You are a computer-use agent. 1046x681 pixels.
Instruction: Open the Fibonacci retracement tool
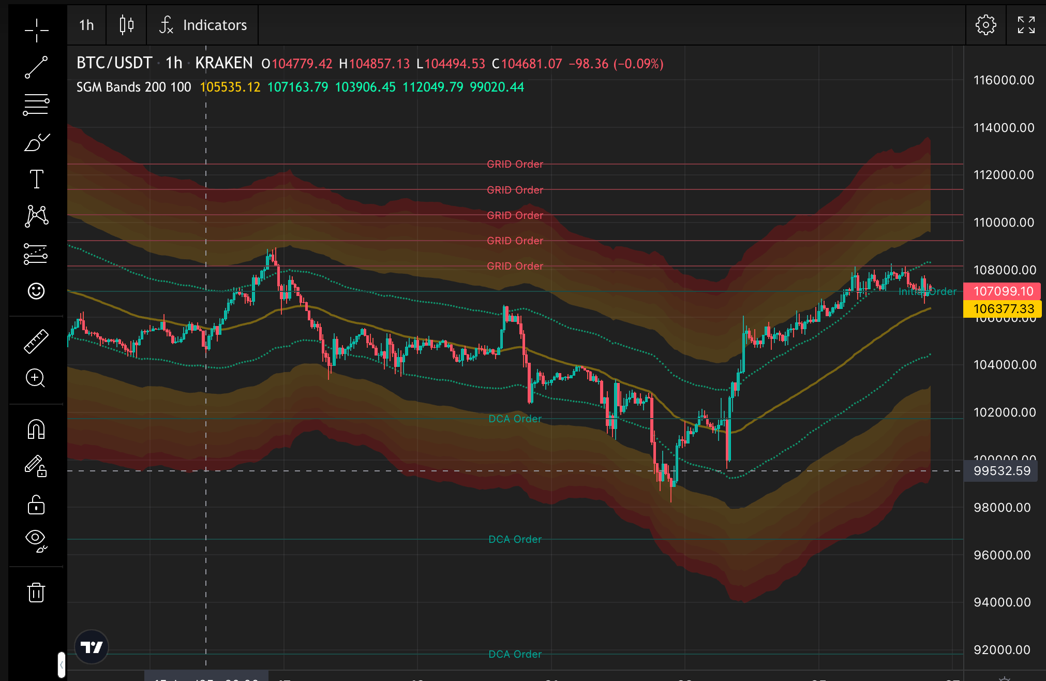[36, 105]
